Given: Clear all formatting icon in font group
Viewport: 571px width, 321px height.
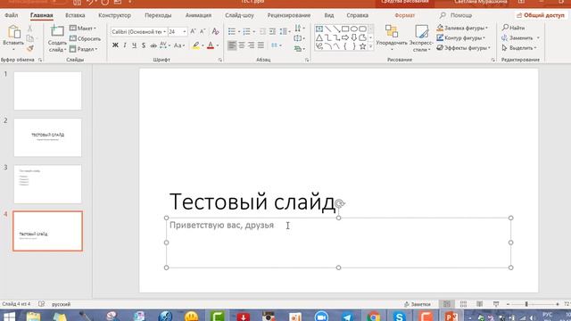Looking at the screenshot, I should click(x=216, y=32).
